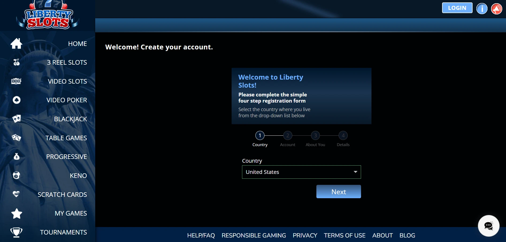Screen dimensions: 506x242
Task: Open RESPONSIBLE GAMING footer link
Action: click(x=254, y=235)
